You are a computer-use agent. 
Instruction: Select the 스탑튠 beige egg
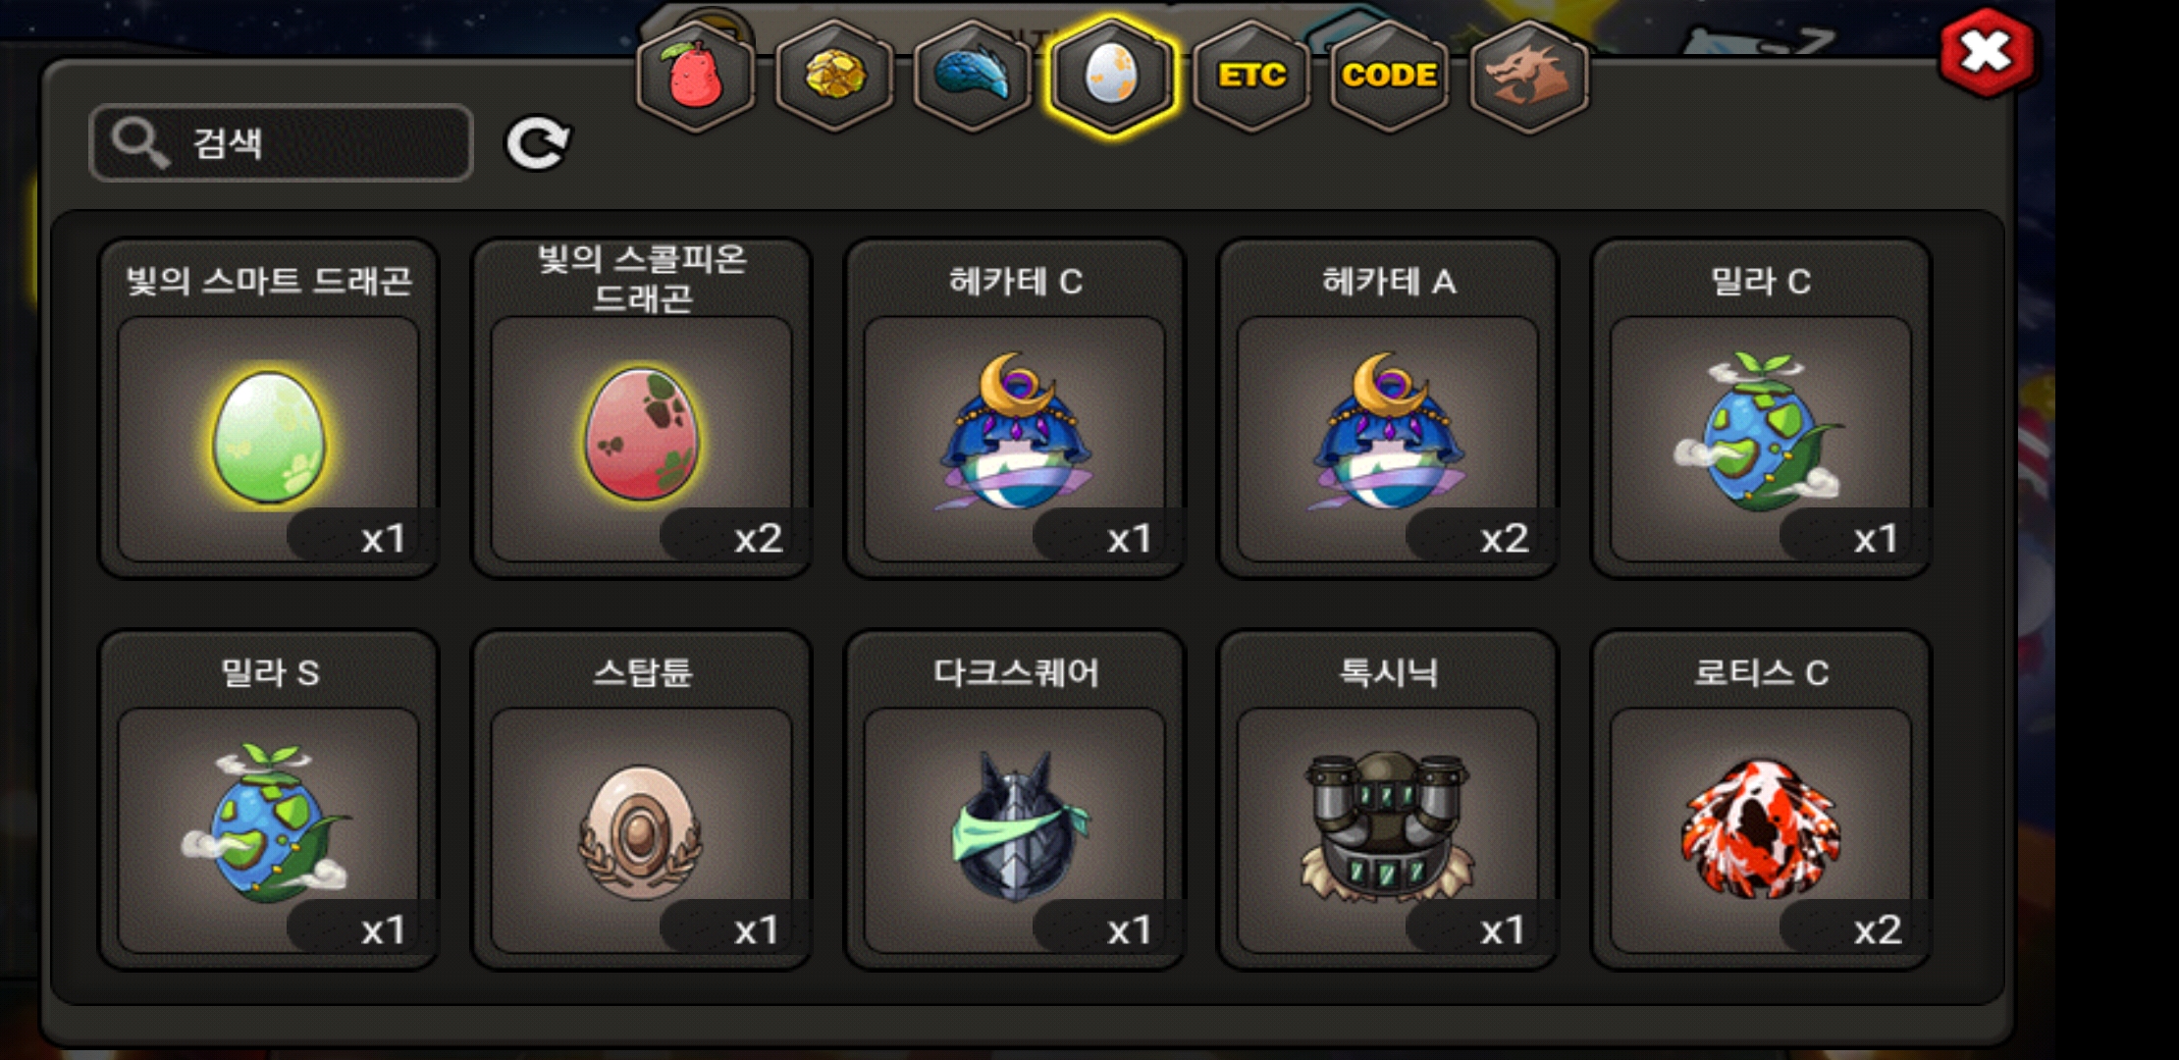point(641,800)
